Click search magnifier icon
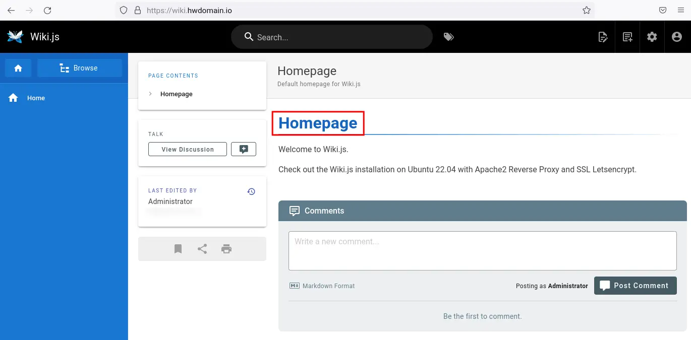The image size is (691, 340). pyautogui.click(x=248, y=37)
